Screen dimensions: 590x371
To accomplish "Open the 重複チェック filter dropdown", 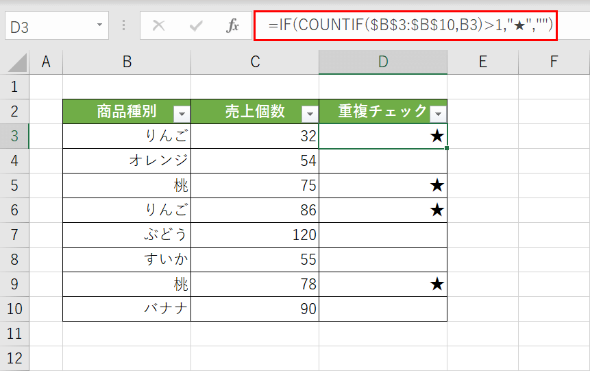I will [x=438, y=114].
